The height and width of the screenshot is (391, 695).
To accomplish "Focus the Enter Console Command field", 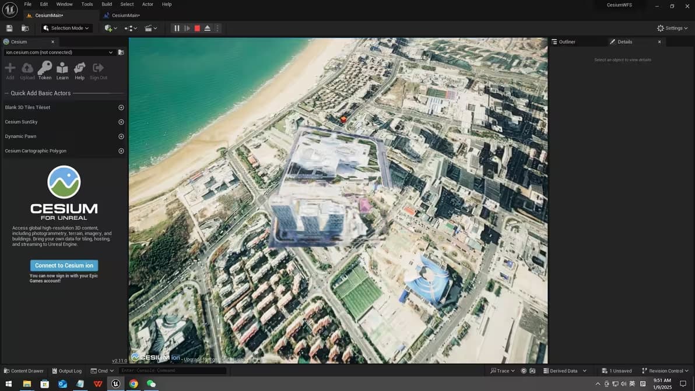I will (x=173, y=371).
